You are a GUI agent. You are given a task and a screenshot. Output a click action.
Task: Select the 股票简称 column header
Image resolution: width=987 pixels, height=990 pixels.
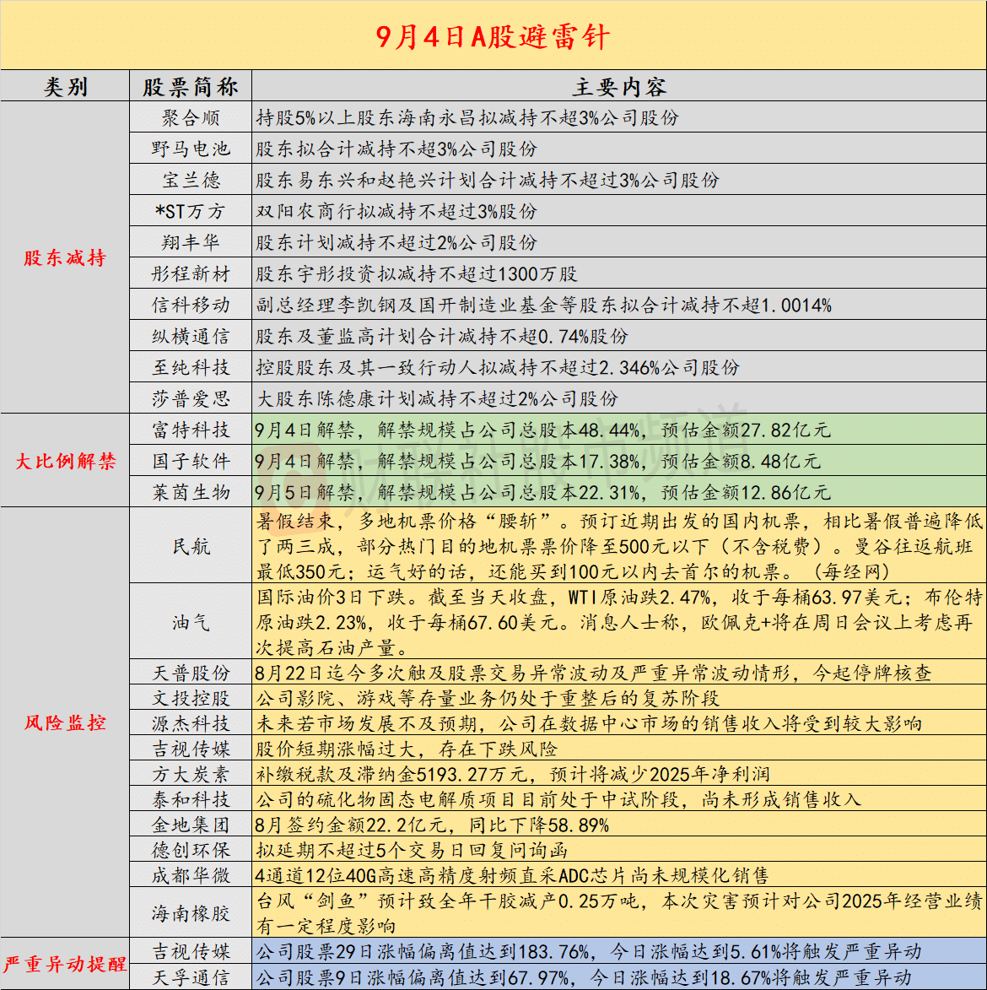[x=191, y=86]
